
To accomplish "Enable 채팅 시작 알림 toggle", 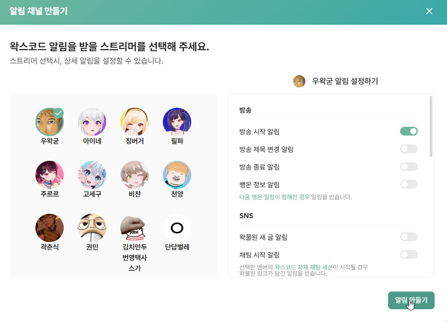I will [409, 254].
